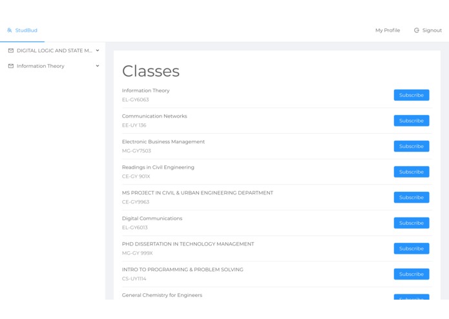Click the Classes heading
Screen dimensions: 449x319
click(x=151, y=71)
